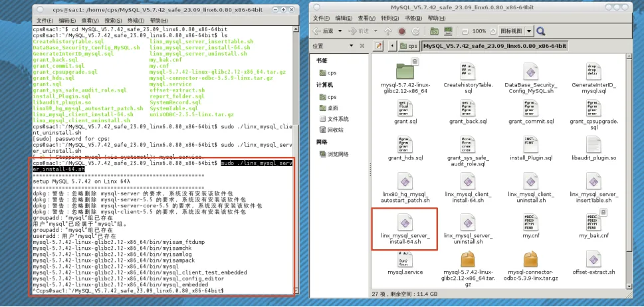Screen dimensions: 644x307
Task: Click the file manager vertical scrollbar
Action: tap(629, 170)
